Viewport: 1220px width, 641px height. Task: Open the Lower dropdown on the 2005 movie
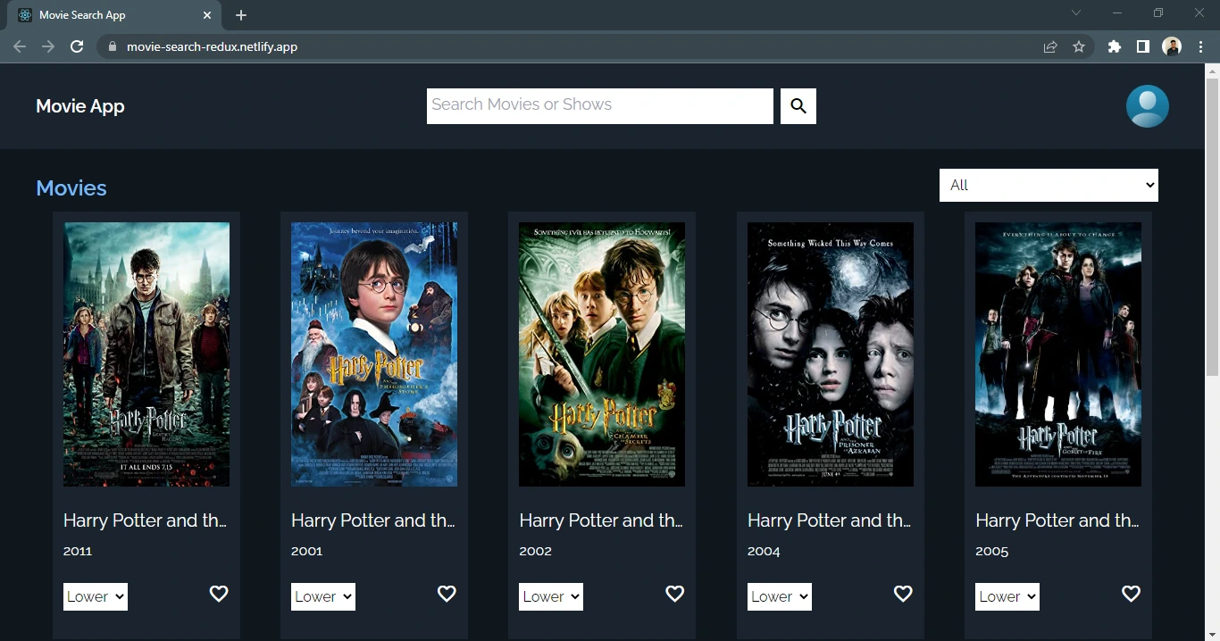click(1007, 596)
